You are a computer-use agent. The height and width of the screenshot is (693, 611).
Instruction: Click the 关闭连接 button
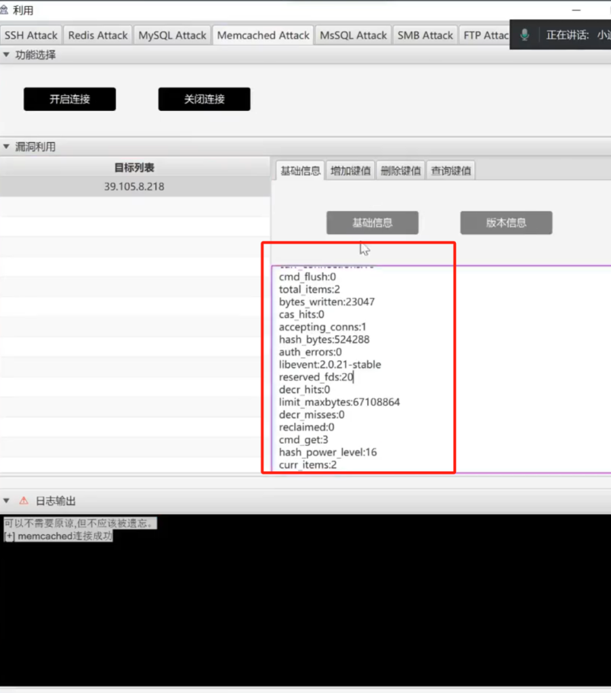pos(205,99)
